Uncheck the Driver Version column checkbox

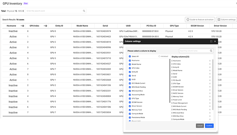130,106
